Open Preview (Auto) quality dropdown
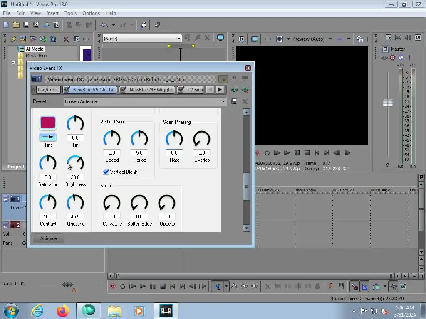Image resolution: width=426 pixels, height=319 pixels. coord(330,39)
